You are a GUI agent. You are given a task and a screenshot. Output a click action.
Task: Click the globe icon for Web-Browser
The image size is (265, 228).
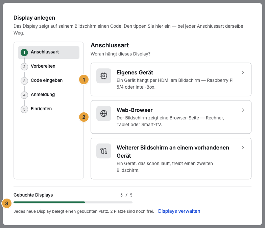point(104,113)
